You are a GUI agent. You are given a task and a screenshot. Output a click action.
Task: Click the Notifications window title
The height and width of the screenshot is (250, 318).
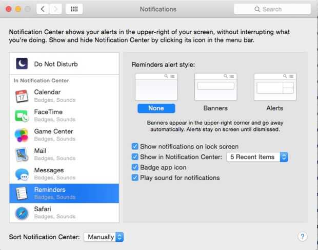(158, 9)
